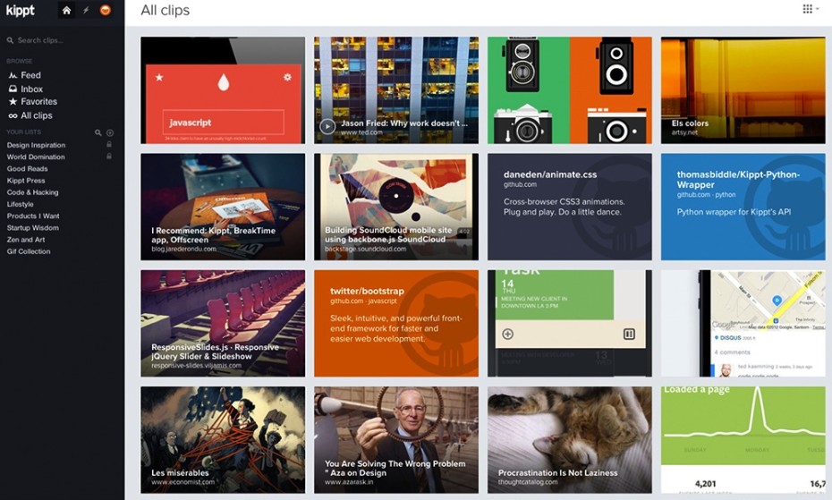This screenshot has height=500, width=832.
Task: Open the twitter/bootstrap clip
Action: point(395,324)
